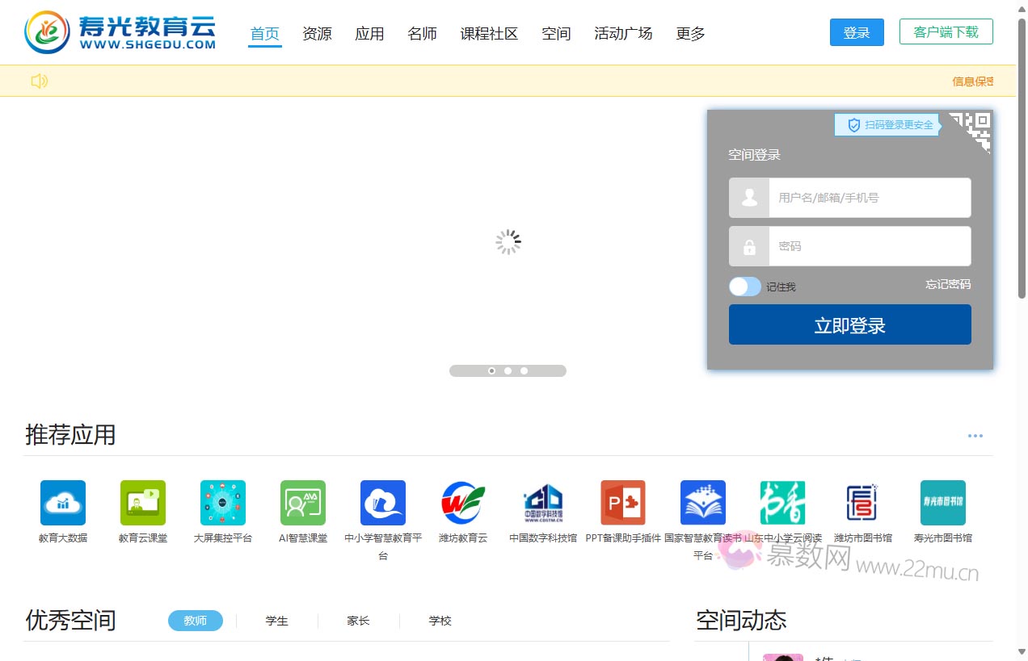
Task: Expand more recommended apps with ellipsis
Action: [975, 436]
